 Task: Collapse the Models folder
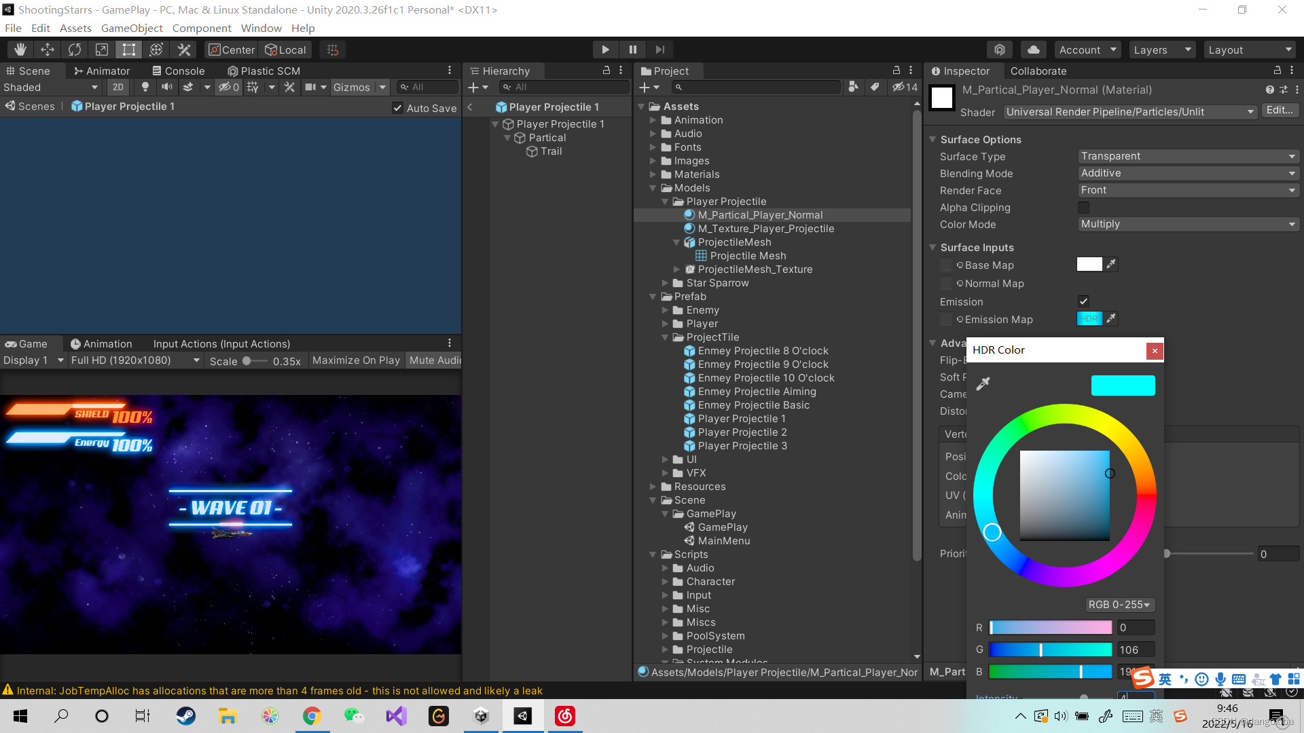[653, 188]
